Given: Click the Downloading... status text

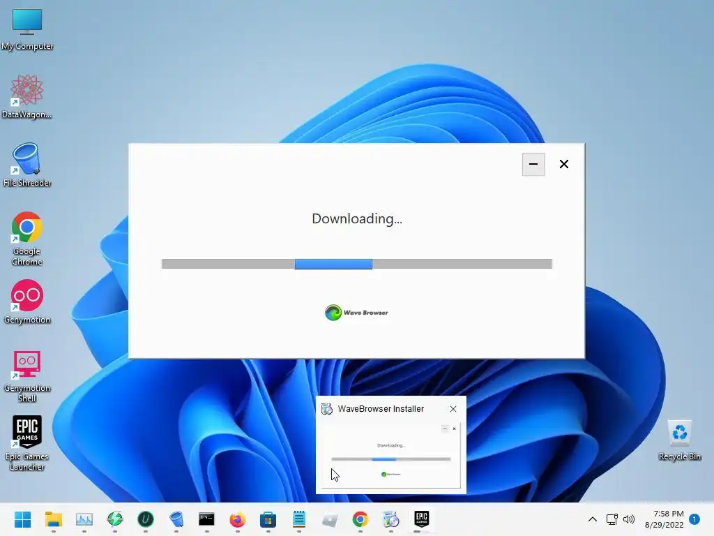Looking at the screenshot, I should click(x=357, y=218).
